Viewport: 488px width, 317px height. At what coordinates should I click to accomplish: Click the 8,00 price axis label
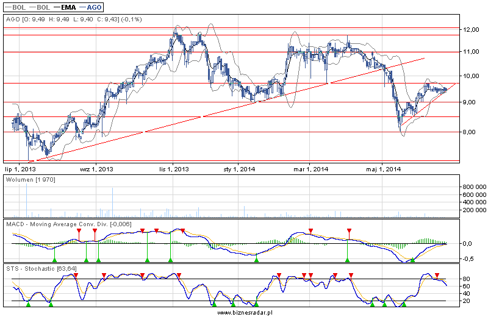pos(469,132)
